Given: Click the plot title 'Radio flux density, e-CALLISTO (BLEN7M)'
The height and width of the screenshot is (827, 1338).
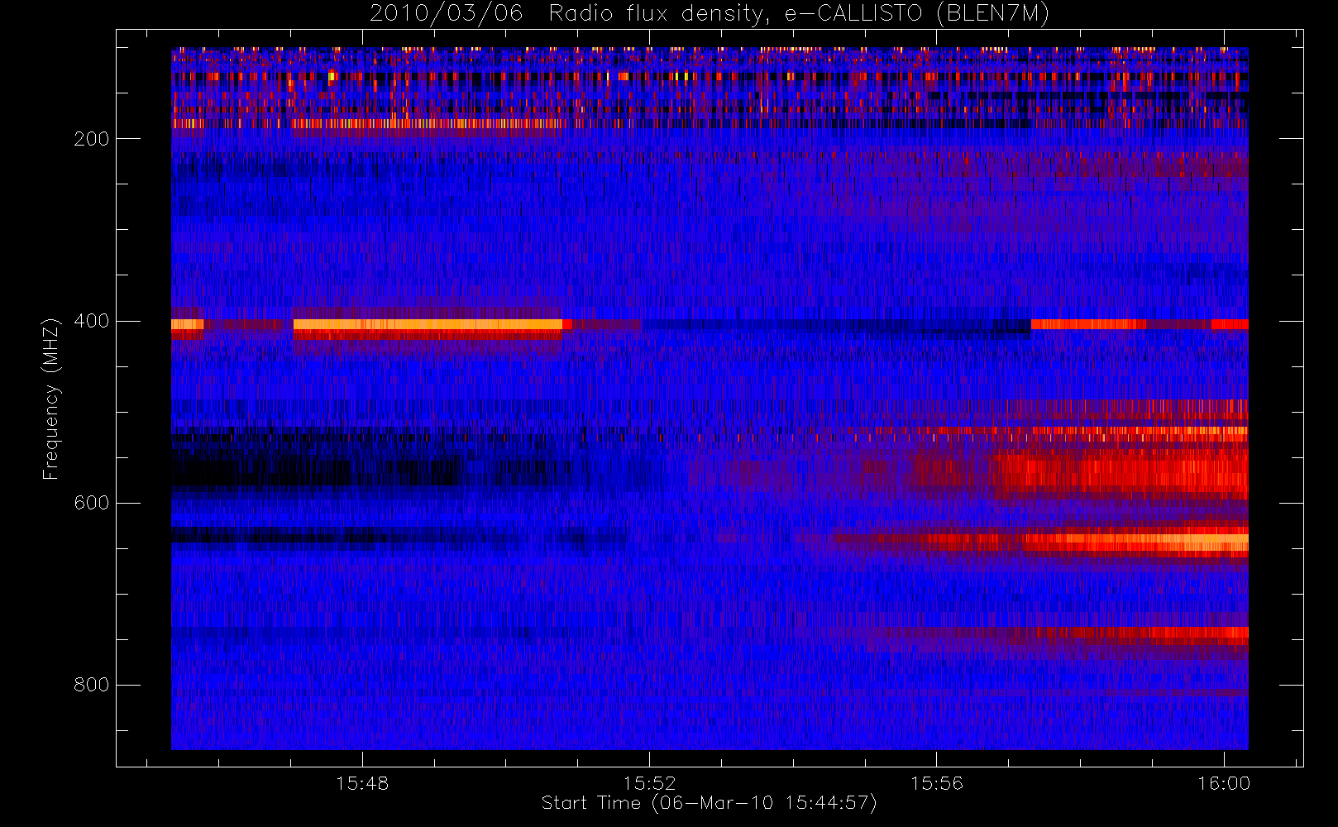Looking at the screenshot, I should (x=799, y=14).
